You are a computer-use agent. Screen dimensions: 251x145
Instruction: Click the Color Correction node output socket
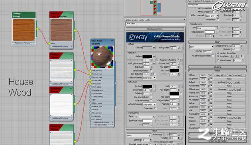point(75,31)
